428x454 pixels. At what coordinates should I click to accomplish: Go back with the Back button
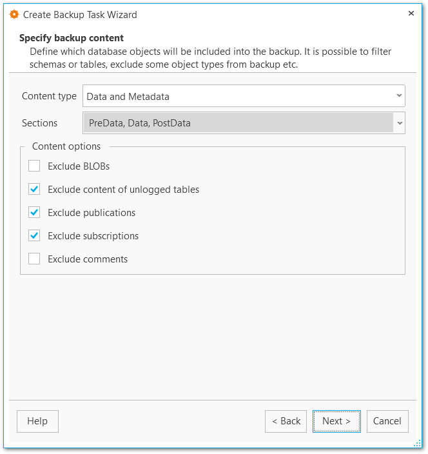pyautogui.click(x=286, y=421)
